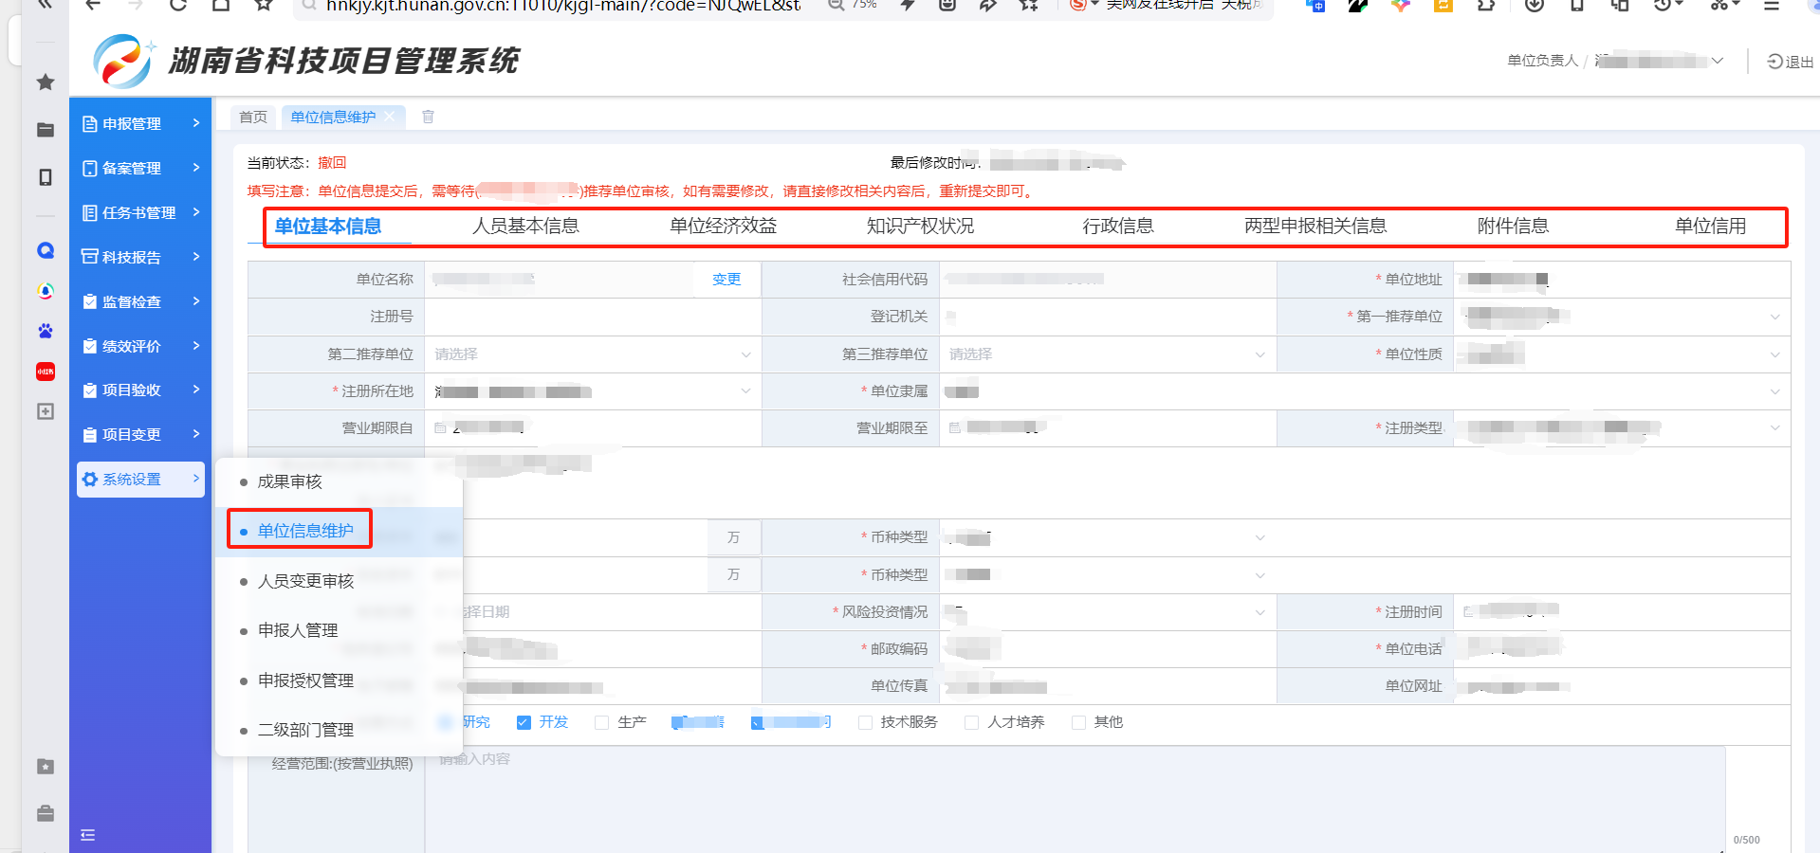Enable the 技术服务 checkbox

(865, 722)
